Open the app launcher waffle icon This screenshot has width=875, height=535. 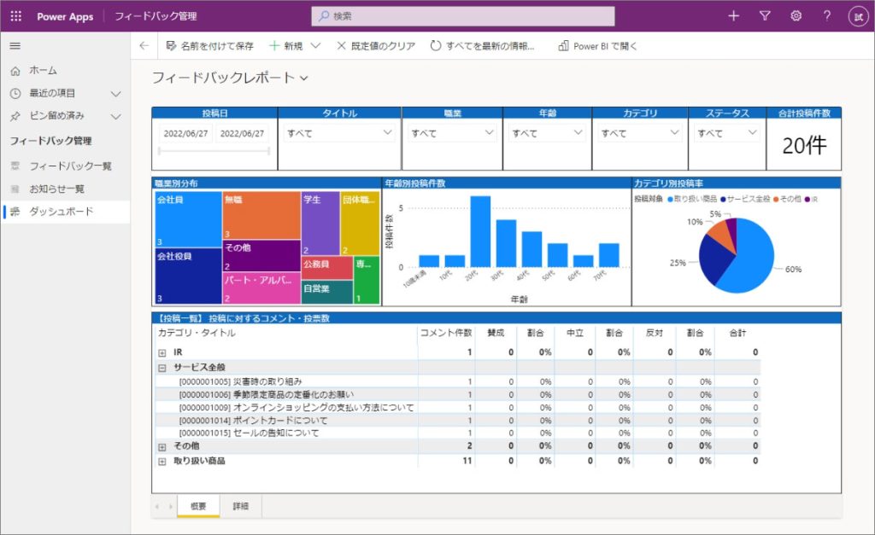16,16
